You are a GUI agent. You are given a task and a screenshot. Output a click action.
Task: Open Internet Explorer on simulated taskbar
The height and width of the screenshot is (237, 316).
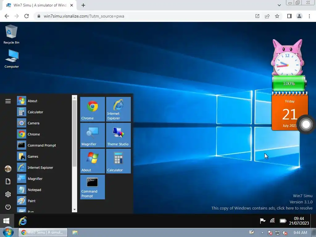23,221
